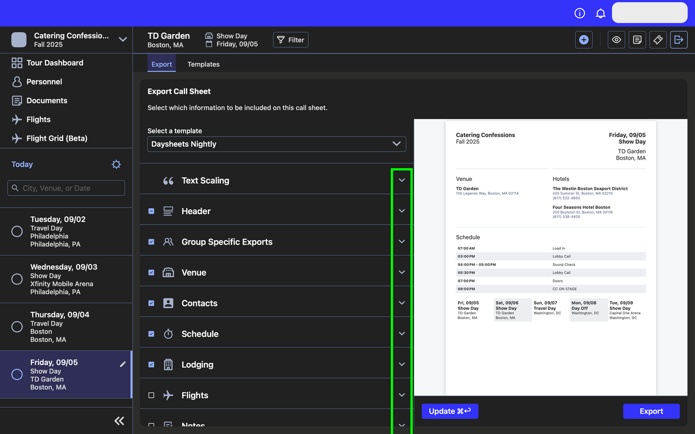This screenshot has width=695, height=434.
Task: Click the Lodging hotel icon
Action: (168, 365)
